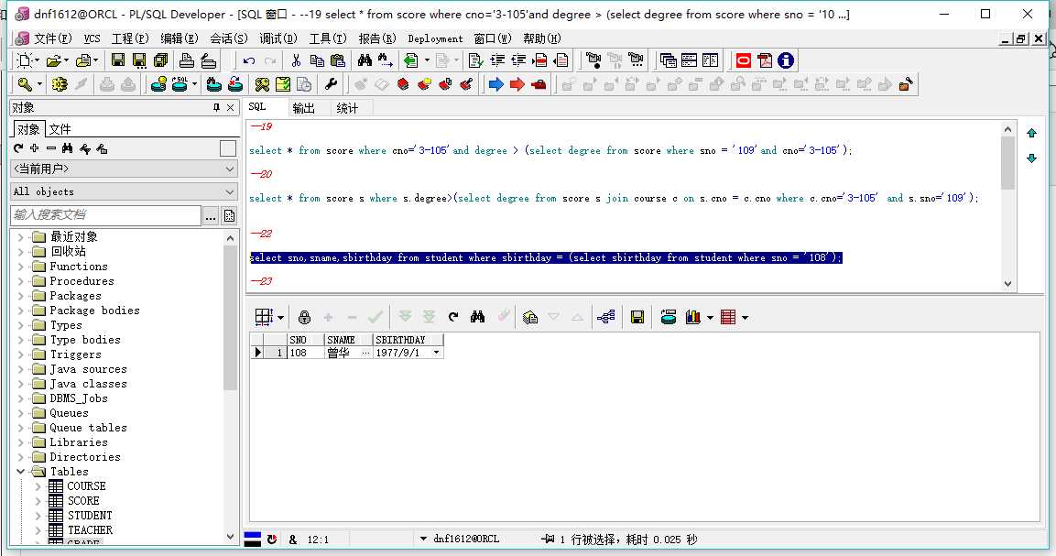Switch to the 文件 tab in object panel
The height and width of the screenshot is (556, 1056).
[x=60, y=129]
